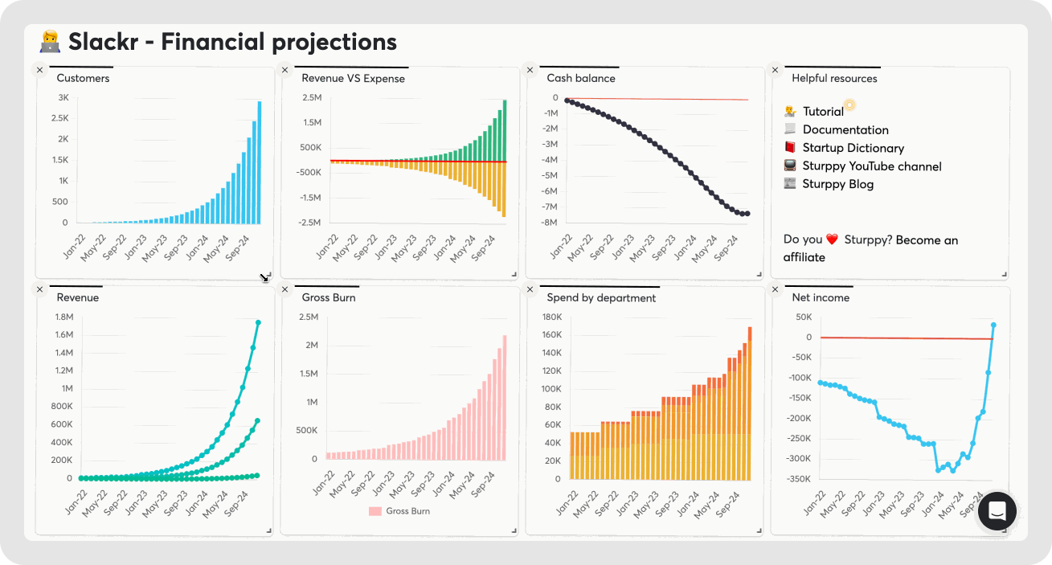Image resolution: width=1052 pixels, height=565 pixels.
Task: Close the Helpful resources panel
Action: coord(774,69)
